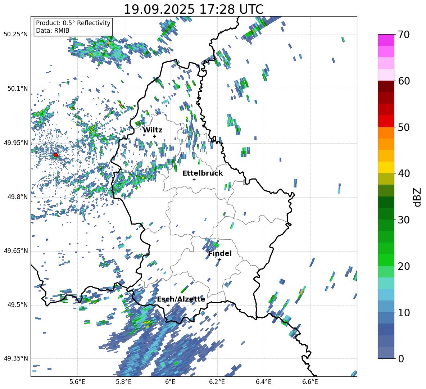Click the yellow colorbar swatch near 40
The height and width of the screenshot is (389, 426).
[386, 167]
